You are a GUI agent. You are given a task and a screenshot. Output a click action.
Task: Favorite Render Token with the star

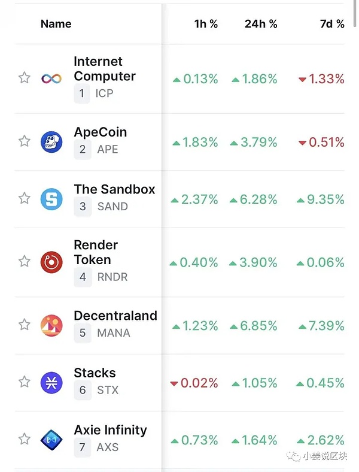[x=25, y=261]
